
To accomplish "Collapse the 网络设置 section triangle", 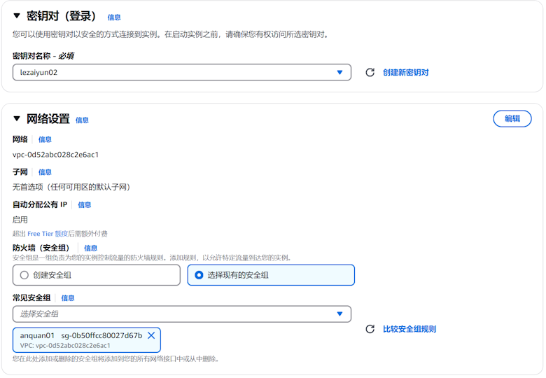I will click(17, 119).
